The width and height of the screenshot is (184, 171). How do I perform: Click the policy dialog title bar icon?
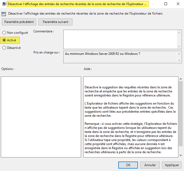(x=4, y=4)
